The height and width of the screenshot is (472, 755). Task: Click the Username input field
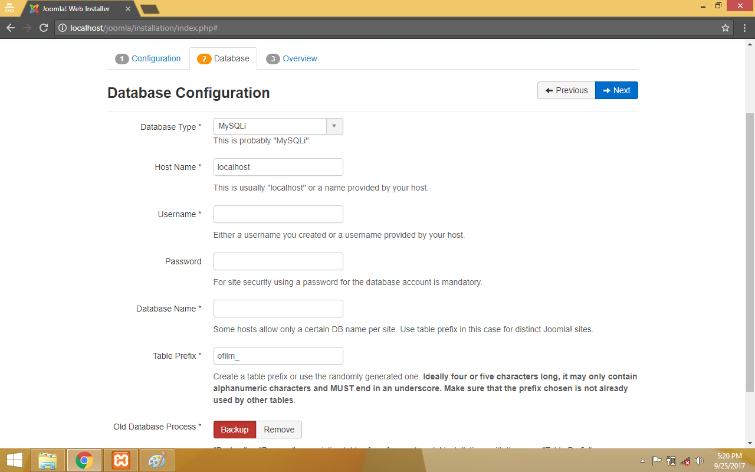(x=278, y=214)
